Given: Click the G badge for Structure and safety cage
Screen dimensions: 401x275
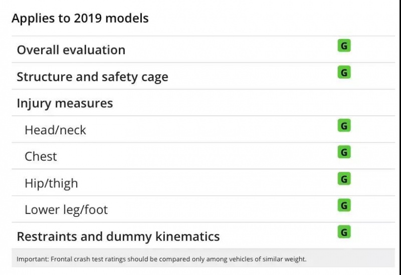Looking at the screenshot, I should click(344, 73).
